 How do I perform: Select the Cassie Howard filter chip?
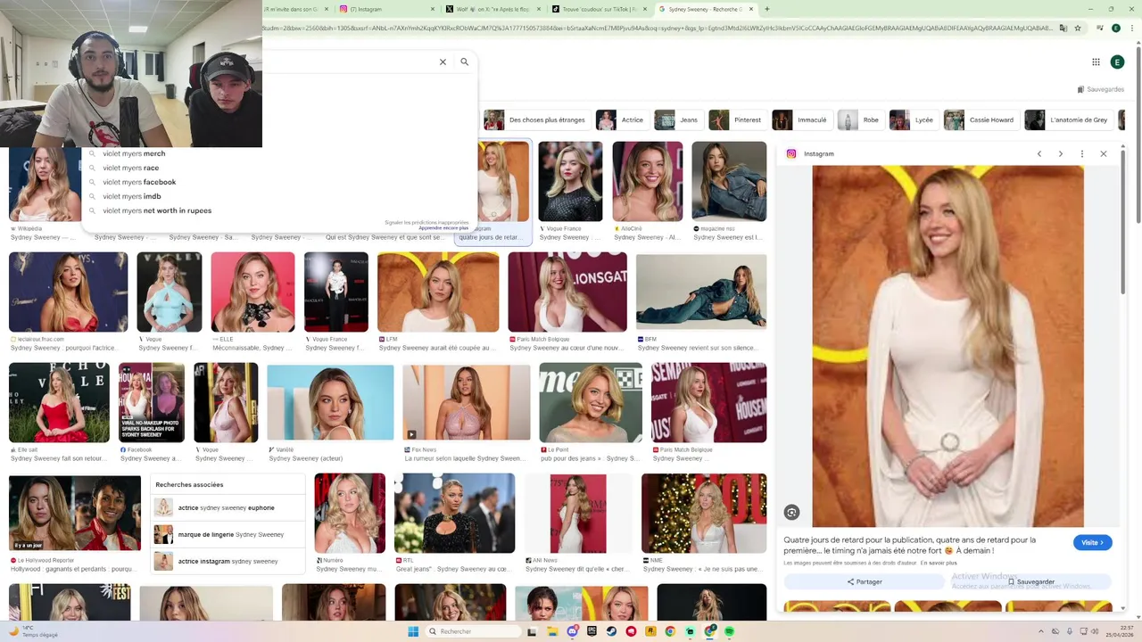[x=981, y=119]
